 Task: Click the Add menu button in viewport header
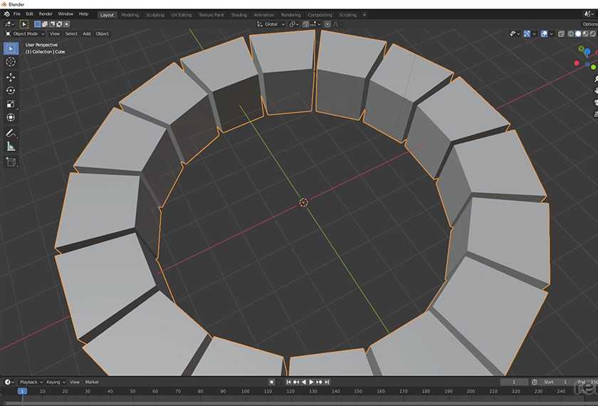click(x=87, y=33)
